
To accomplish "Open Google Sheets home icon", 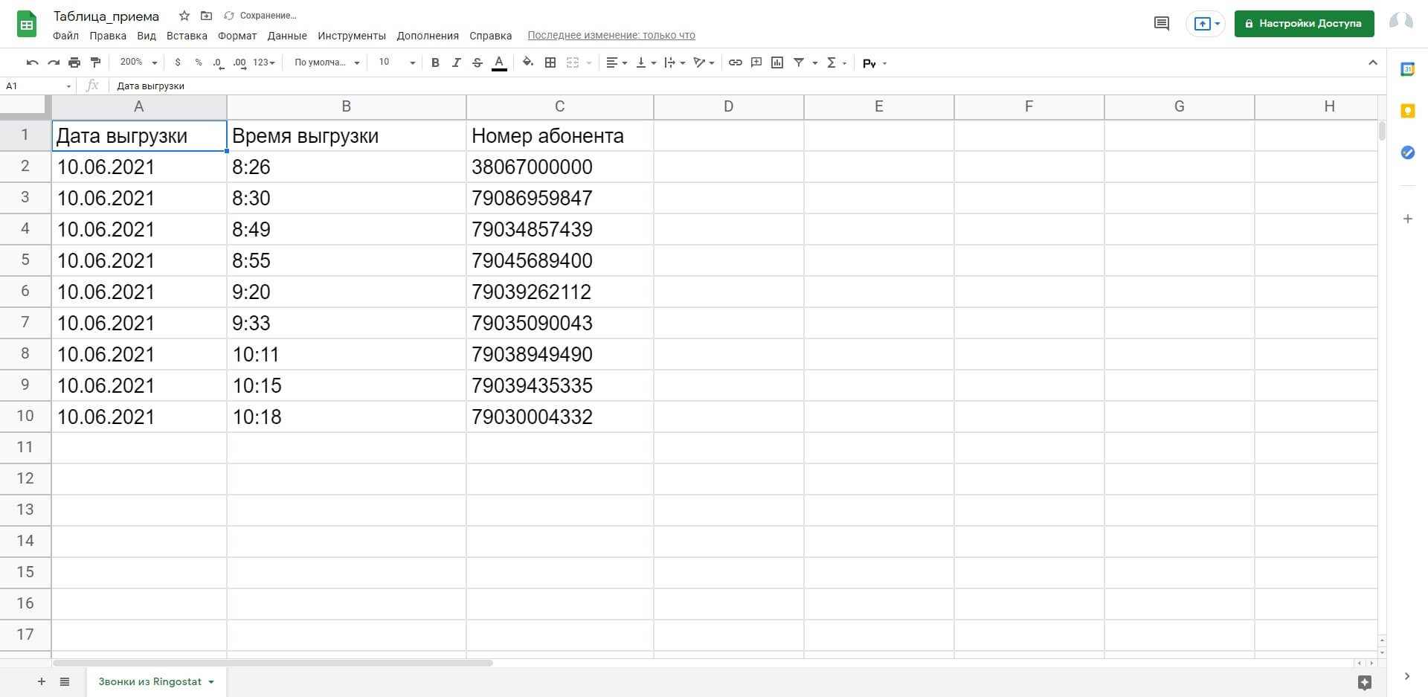I will pos(27,24).
